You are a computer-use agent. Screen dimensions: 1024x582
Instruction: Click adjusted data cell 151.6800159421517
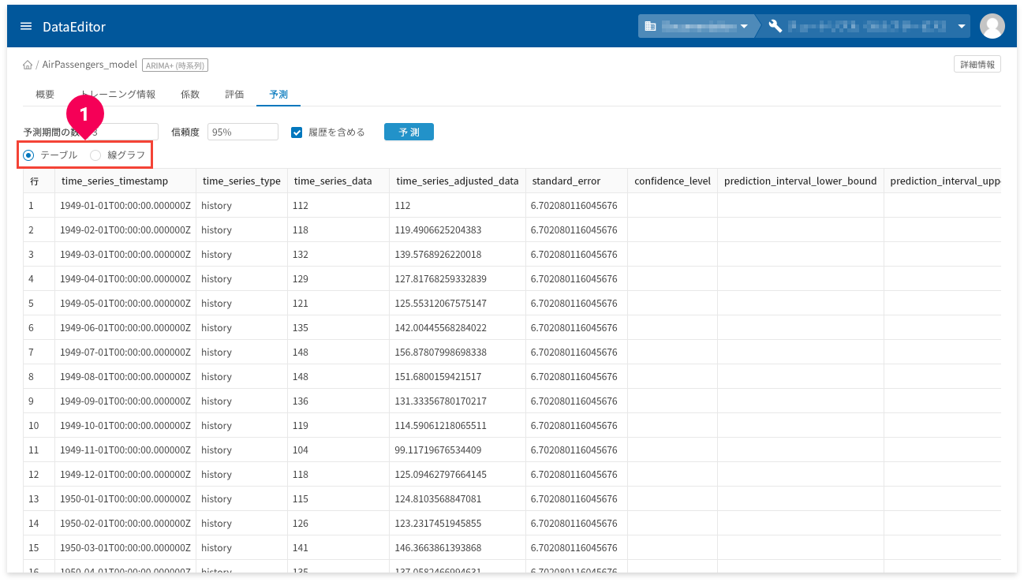click(x=458, y=377)
